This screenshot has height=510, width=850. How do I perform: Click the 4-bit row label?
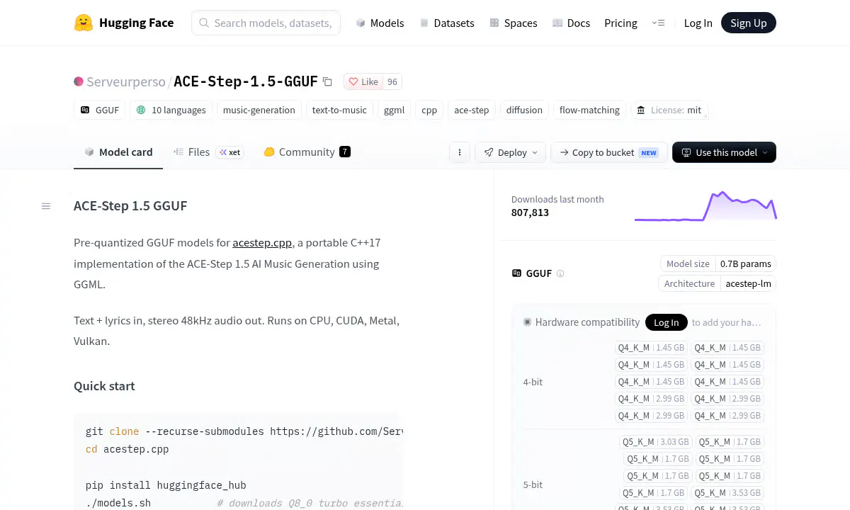click(x=533, y=382)
